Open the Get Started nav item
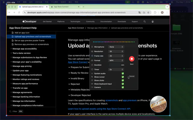Screen dimensions: 193x120 click(x=47, y=22)
